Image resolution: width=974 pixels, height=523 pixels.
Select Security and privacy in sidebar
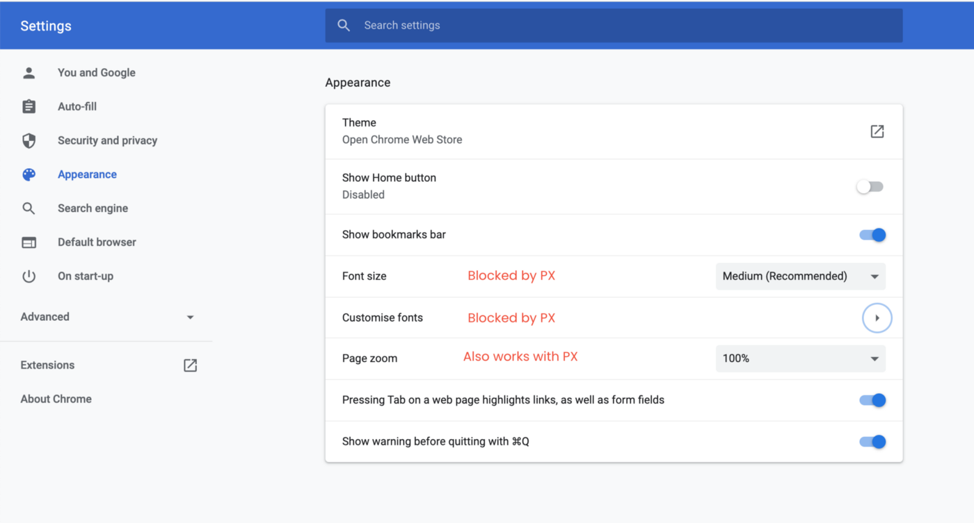tap(107, 141)
